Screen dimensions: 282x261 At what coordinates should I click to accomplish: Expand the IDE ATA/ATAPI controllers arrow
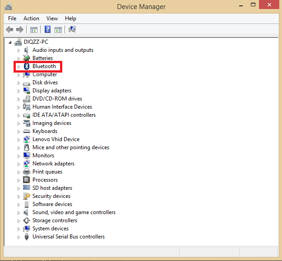(18, 115)
